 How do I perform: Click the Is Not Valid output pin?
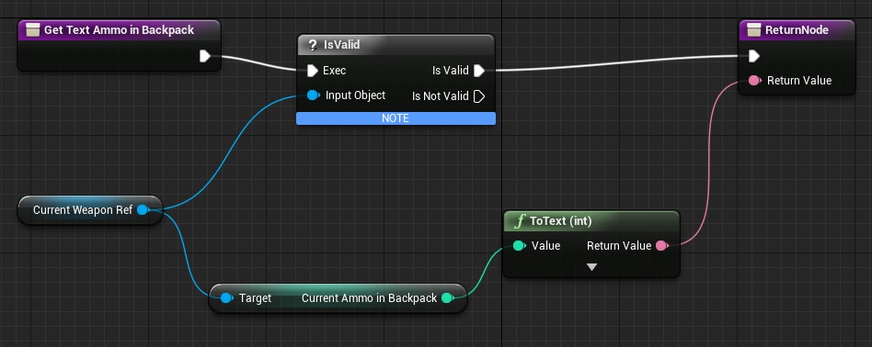click(x=479, y=96)
